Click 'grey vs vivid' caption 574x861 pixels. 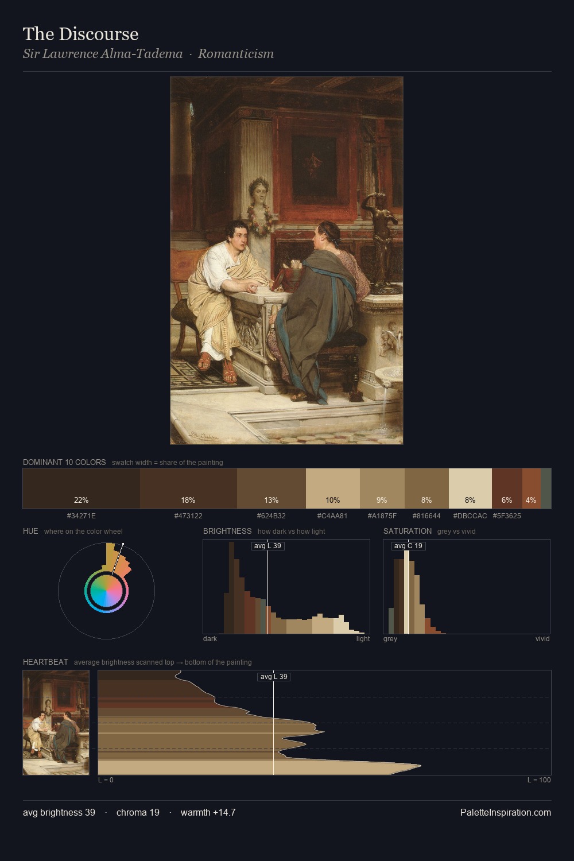456,532
